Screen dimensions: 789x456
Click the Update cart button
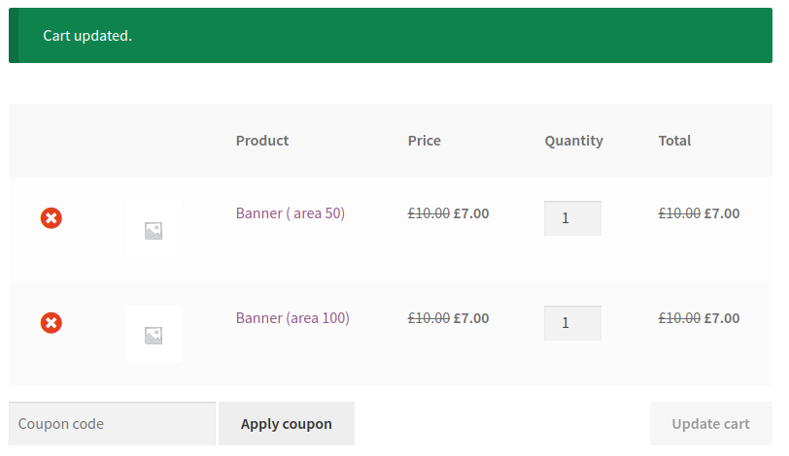point(710,423)
